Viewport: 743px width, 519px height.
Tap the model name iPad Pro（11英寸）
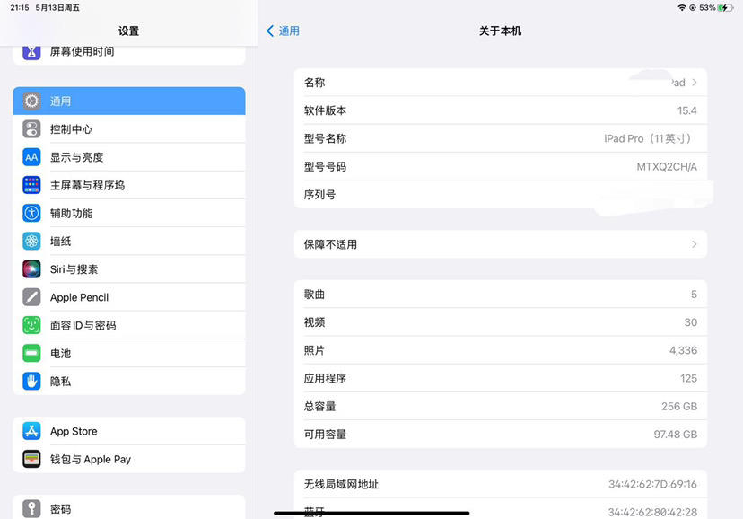[650, 138]
